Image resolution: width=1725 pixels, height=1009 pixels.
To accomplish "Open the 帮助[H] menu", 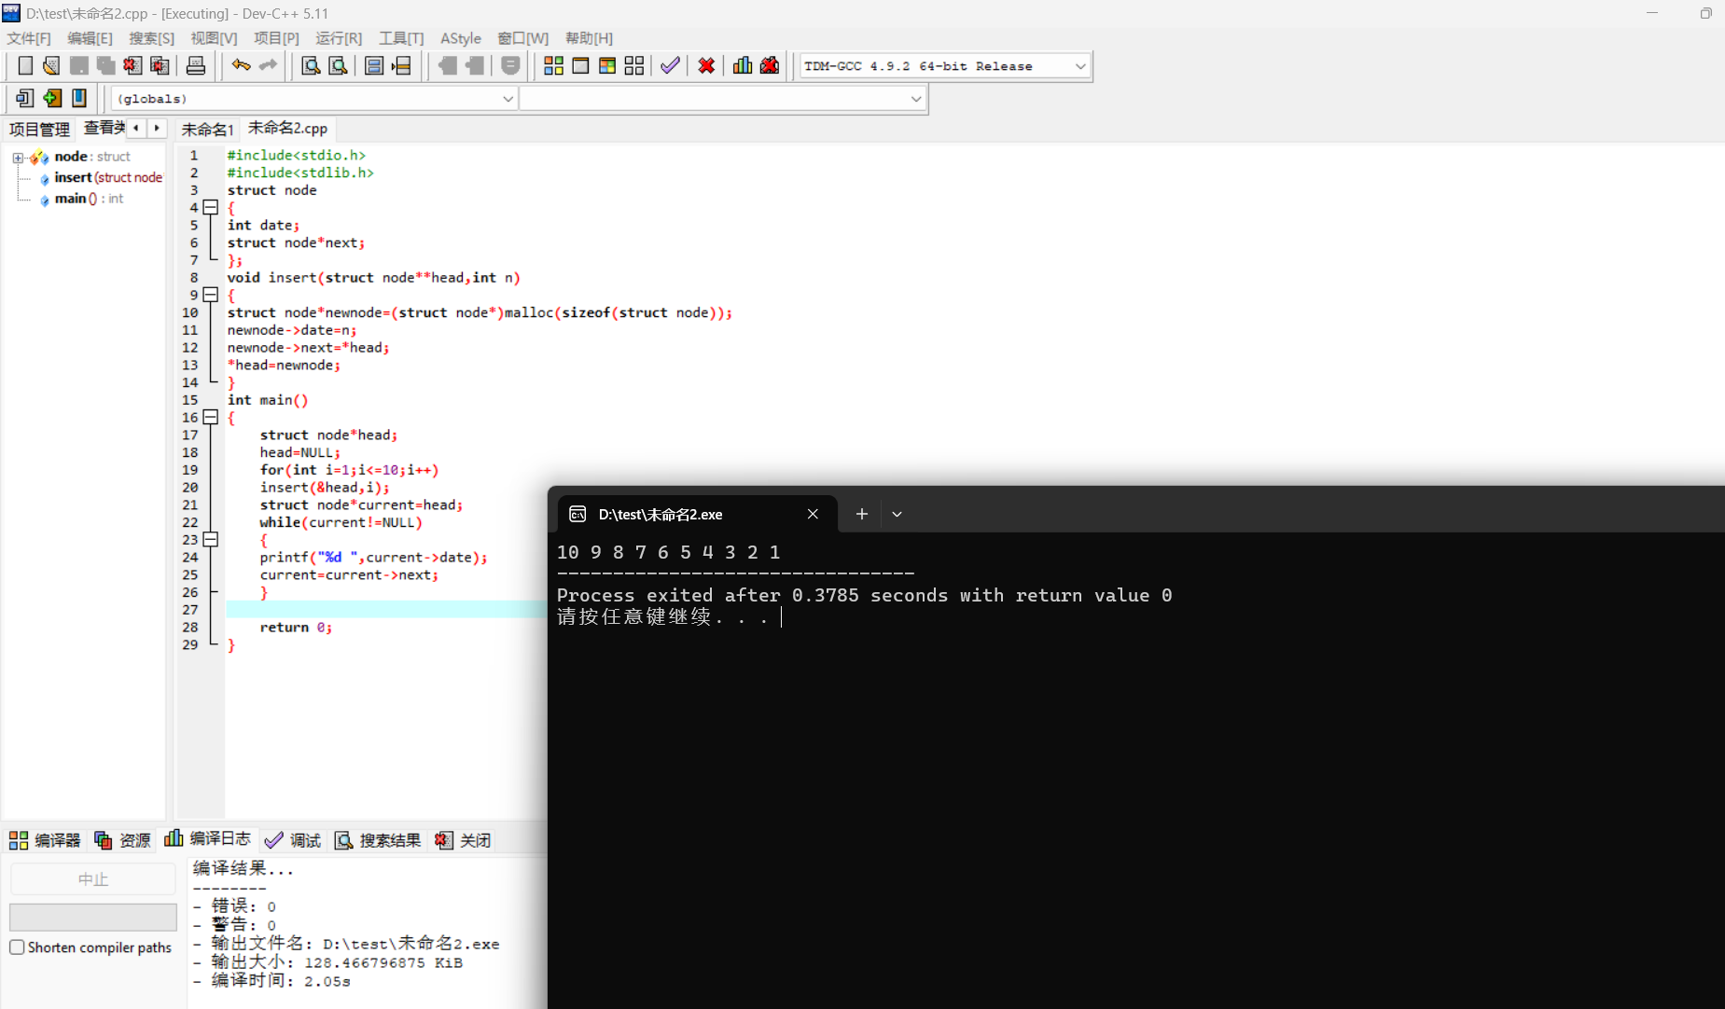I will click(589, 38).
